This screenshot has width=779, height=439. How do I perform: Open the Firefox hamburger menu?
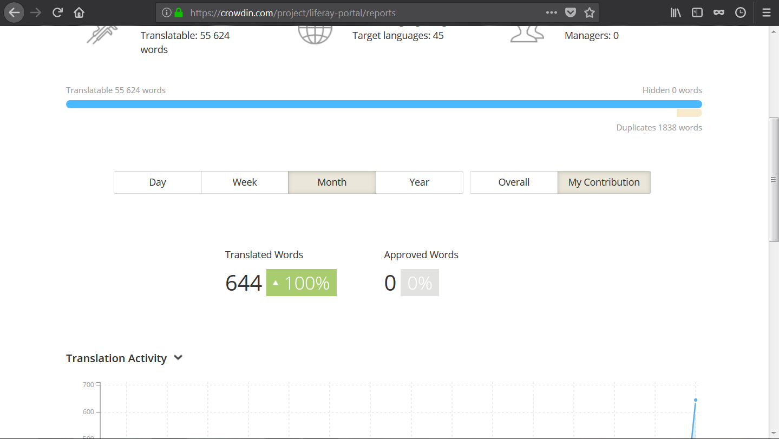click(766, 12)
